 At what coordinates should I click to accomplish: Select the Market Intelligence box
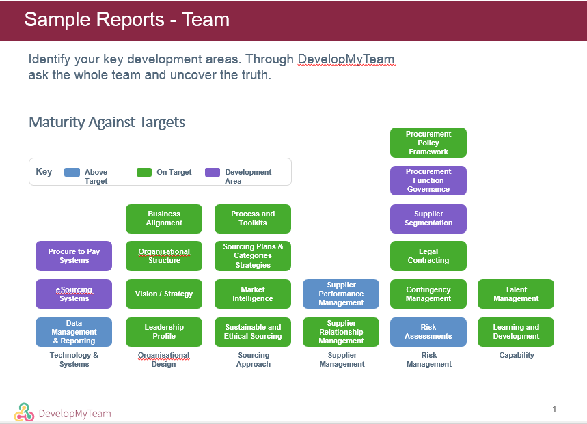253,294
